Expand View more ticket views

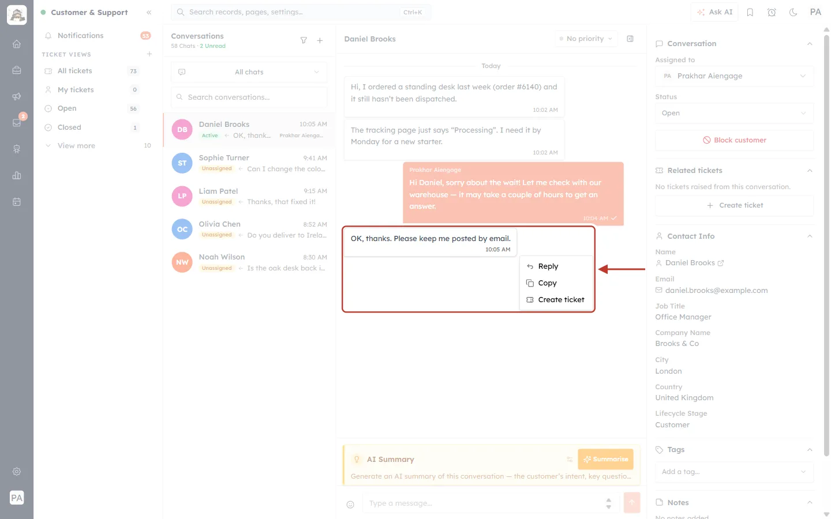pyautogui.click(x=98, y=146)
